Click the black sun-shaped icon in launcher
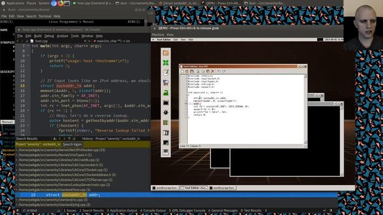 coord(166,113)
